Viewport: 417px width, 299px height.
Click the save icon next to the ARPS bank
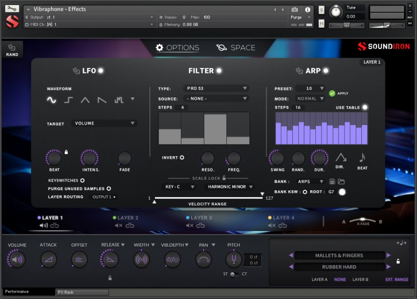(x=332, y=181)
